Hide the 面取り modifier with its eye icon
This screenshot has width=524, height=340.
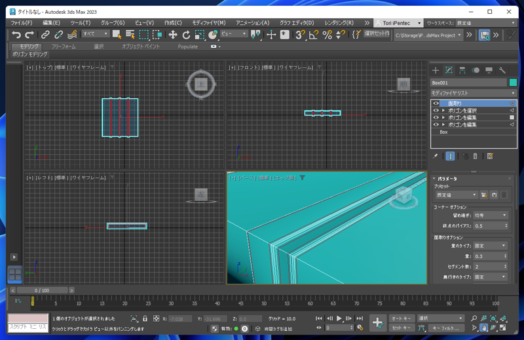coord(436,104)
